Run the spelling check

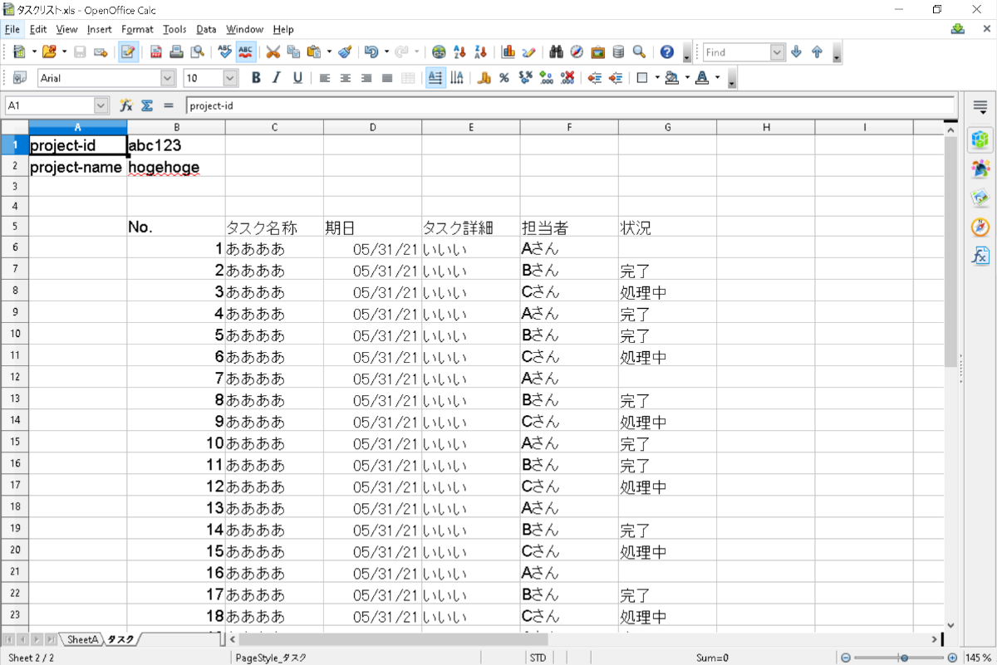(224, 51)
